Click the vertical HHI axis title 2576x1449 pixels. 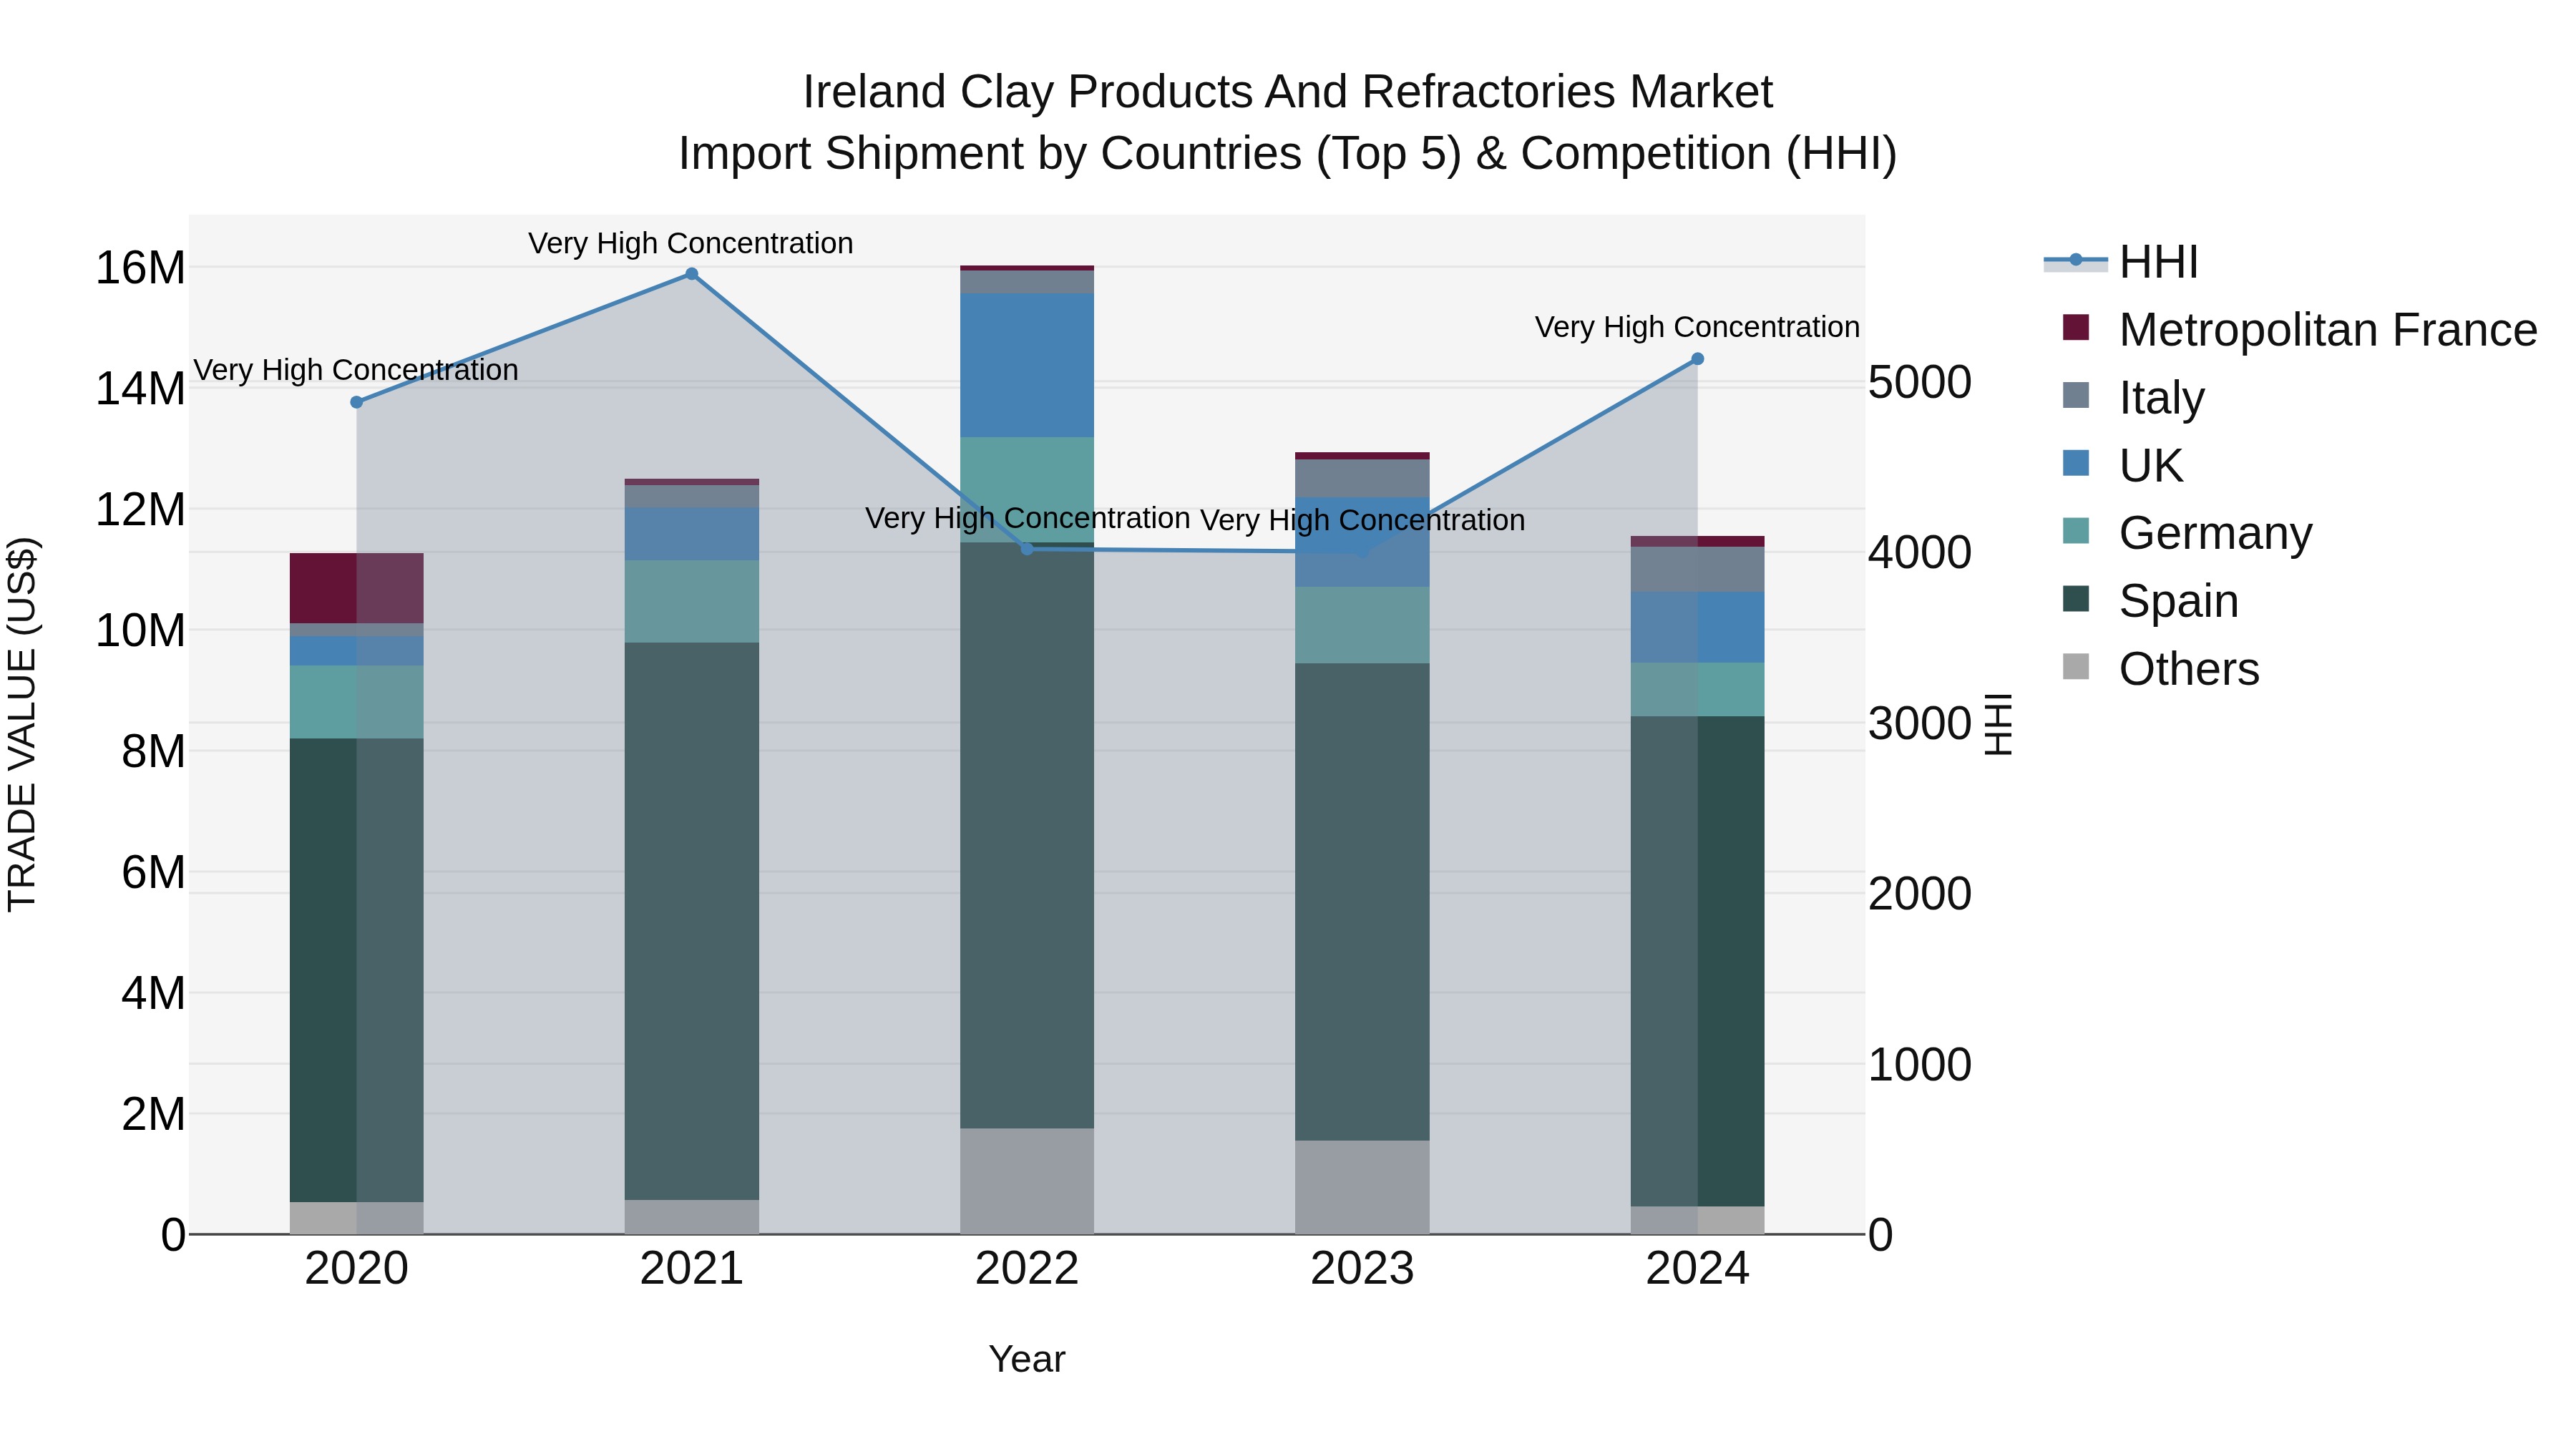tap(1998, 724)
